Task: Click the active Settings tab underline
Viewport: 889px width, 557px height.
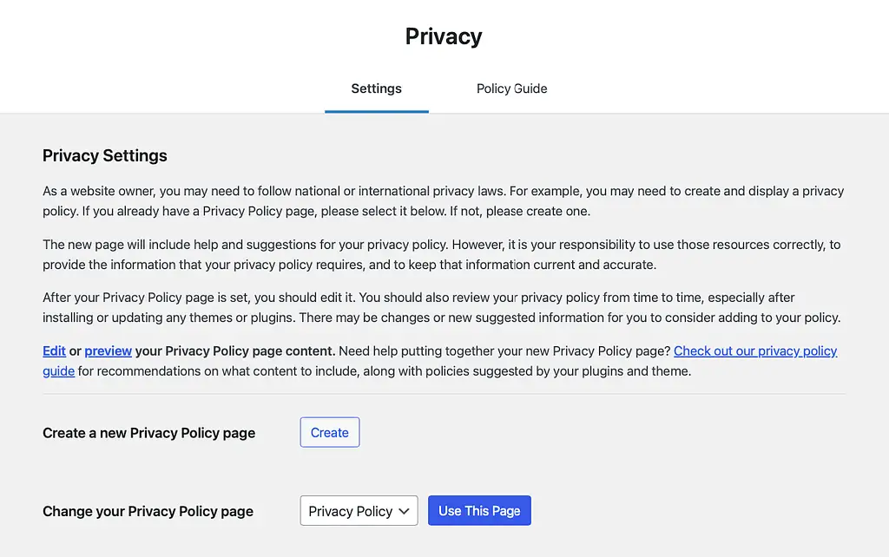Action: point(376,110)
